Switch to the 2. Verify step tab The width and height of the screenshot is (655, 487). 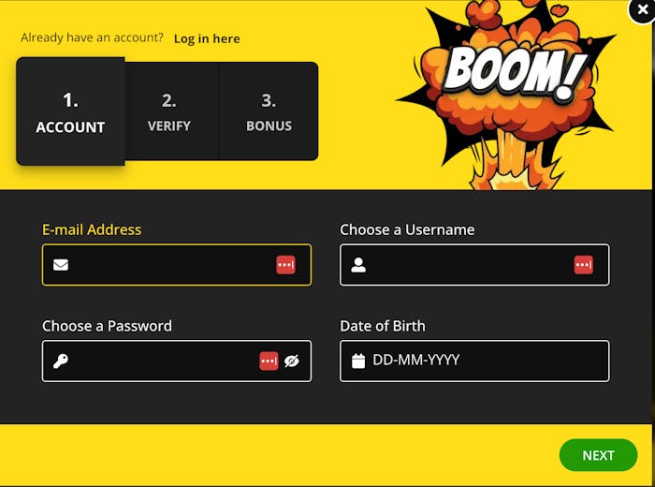coord(169,111)
